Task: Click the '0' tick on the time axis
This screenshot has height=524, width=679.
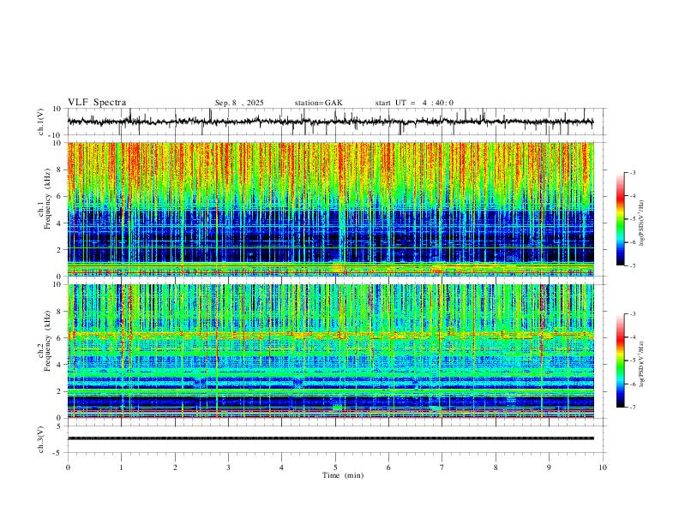Action: pyautogui.click(x=68, y=467)
